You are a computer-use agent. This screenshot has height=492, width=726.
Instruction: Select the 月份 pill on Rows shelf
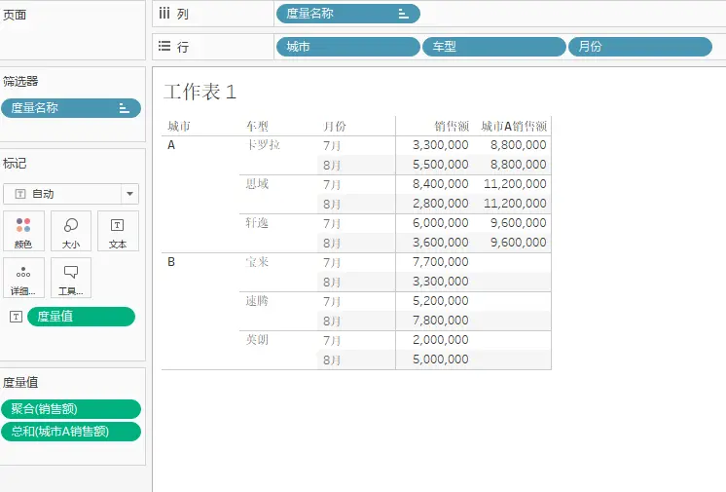click(x=640, y=47)
